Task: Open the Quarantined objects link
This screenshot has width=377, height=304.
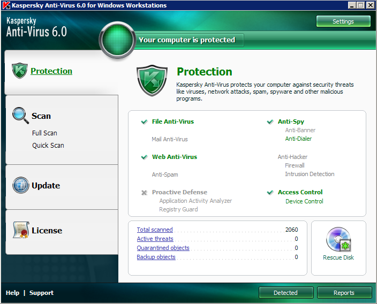Action: (x=163, y=248)
